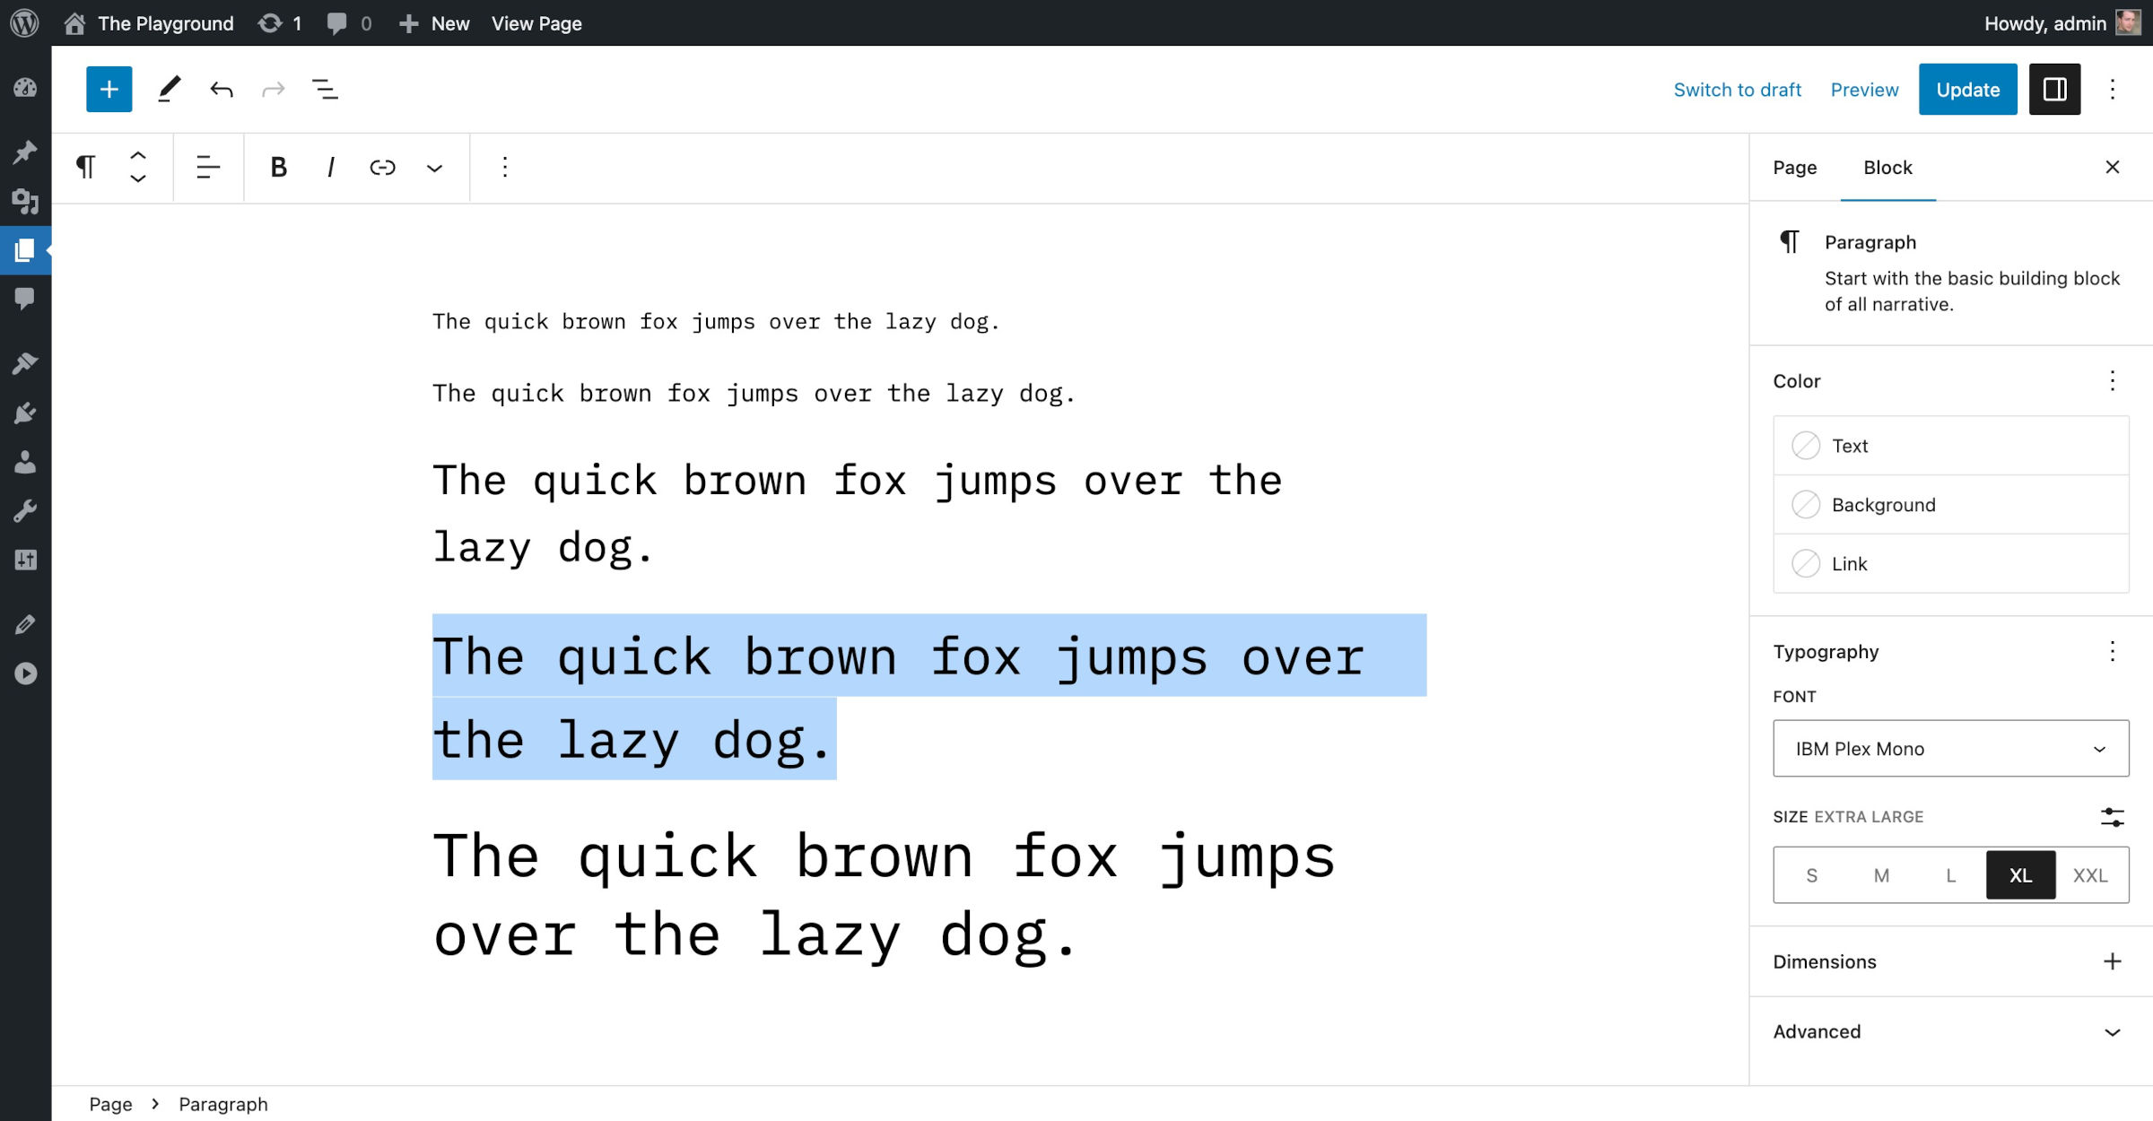Click the Update button
Screen dimensions: 2153x1121
[1967, 89]
